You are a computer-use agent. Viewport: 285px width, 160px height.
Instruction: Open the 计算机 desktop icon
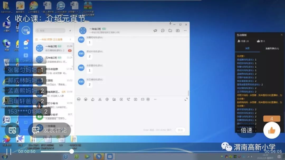7,26
